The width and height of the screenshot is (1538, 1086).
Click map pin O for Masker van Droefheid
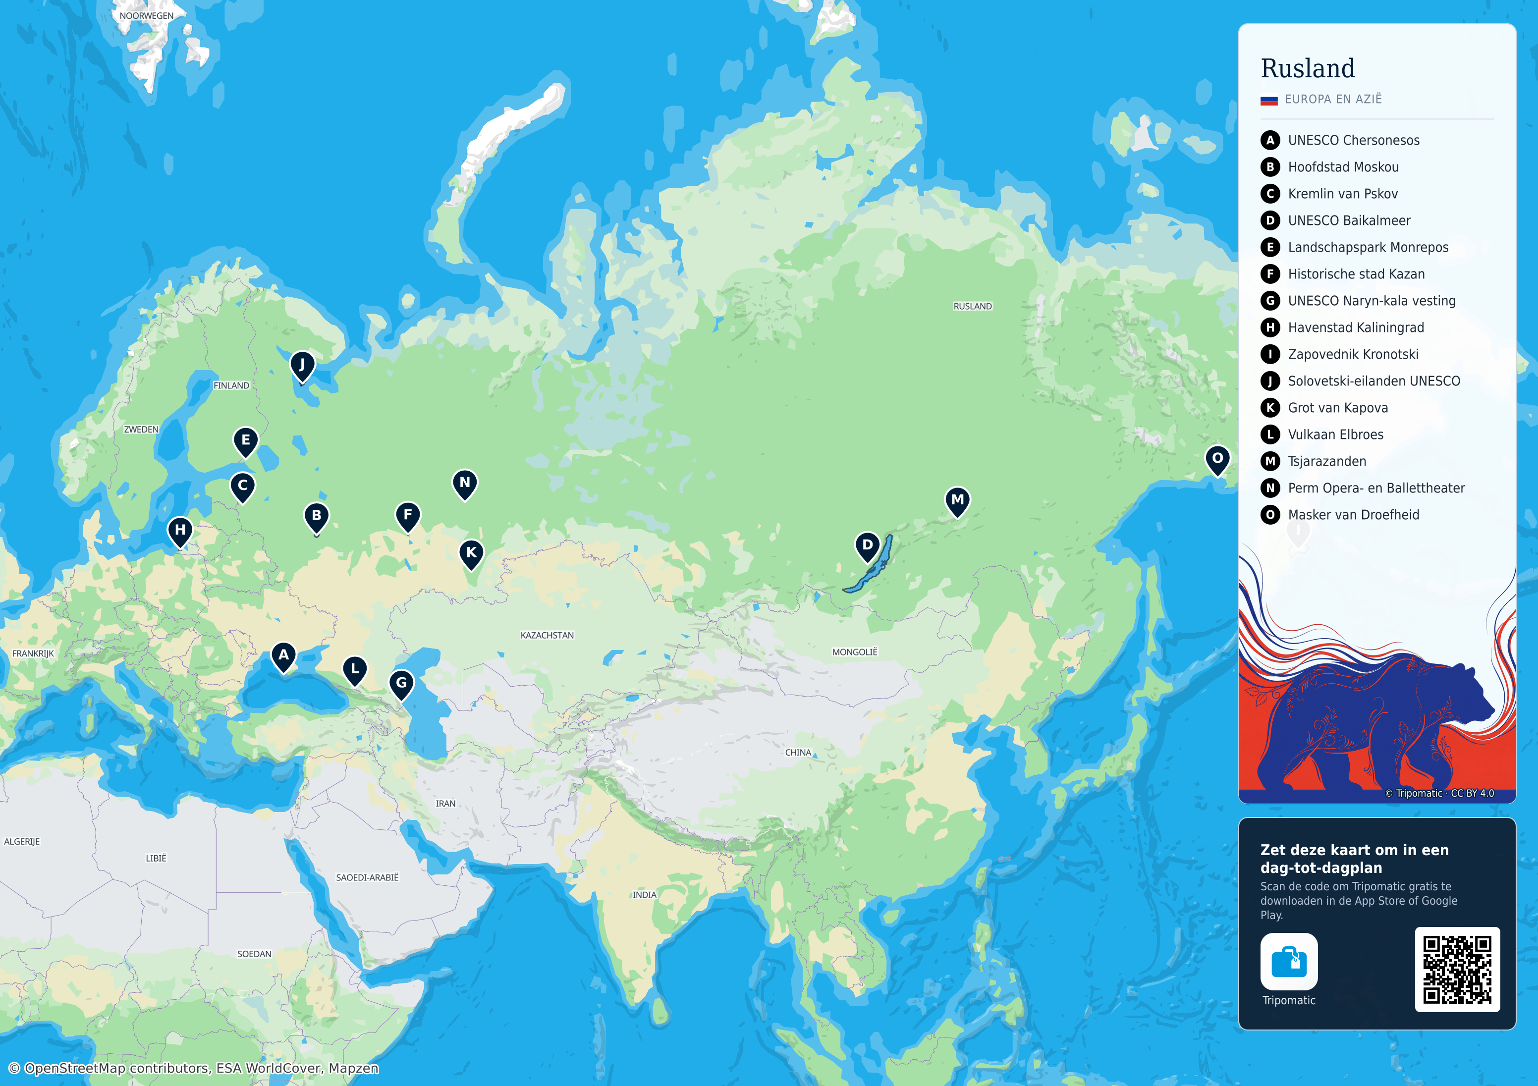pyautogui.click(x=1217, y=460)
